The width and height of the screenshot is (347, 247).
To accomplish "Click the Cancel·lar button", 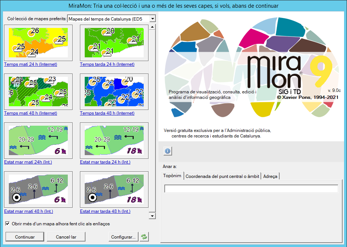I will 66,237.
